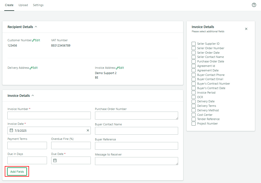The height and width of the screenshot is (183, 261).
Task: Collapse the Invoice Details section
Action: [32, 95]
